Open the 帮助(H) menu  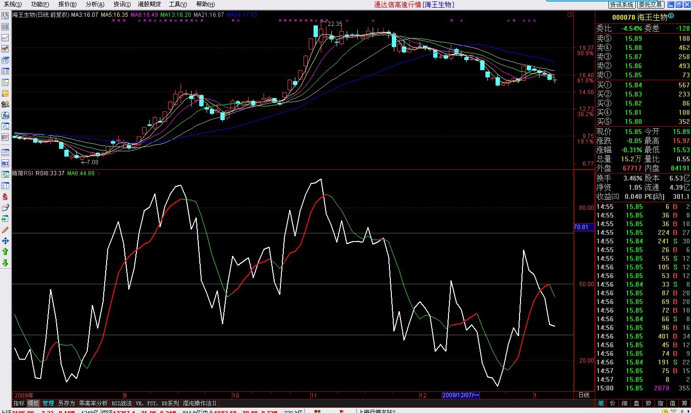click(x=206, y=4)
